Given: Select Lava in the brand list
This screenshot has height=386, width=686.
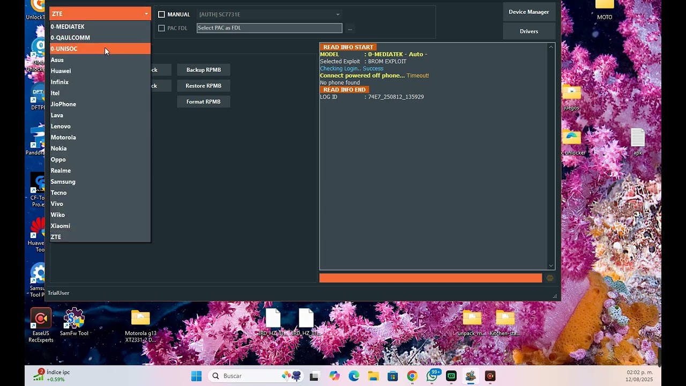Looking at the screenshot, I should pyautogui.click(x=100, y=115).
